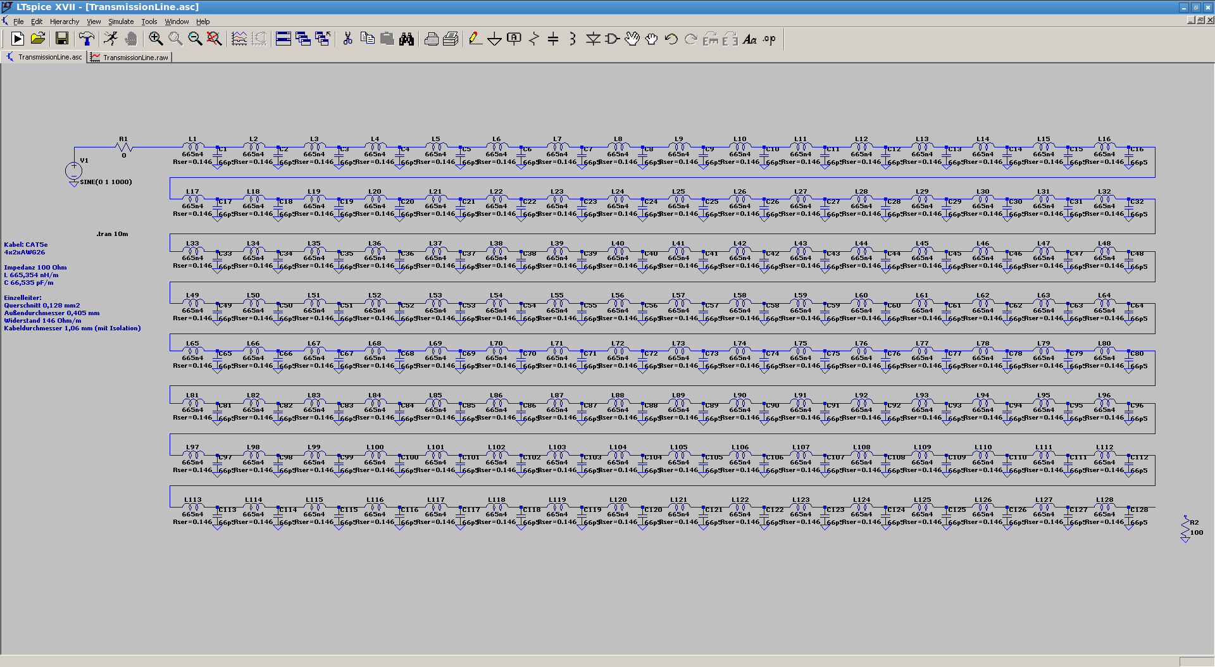
Task: Open the Help menu
Action: click(202, 22)
